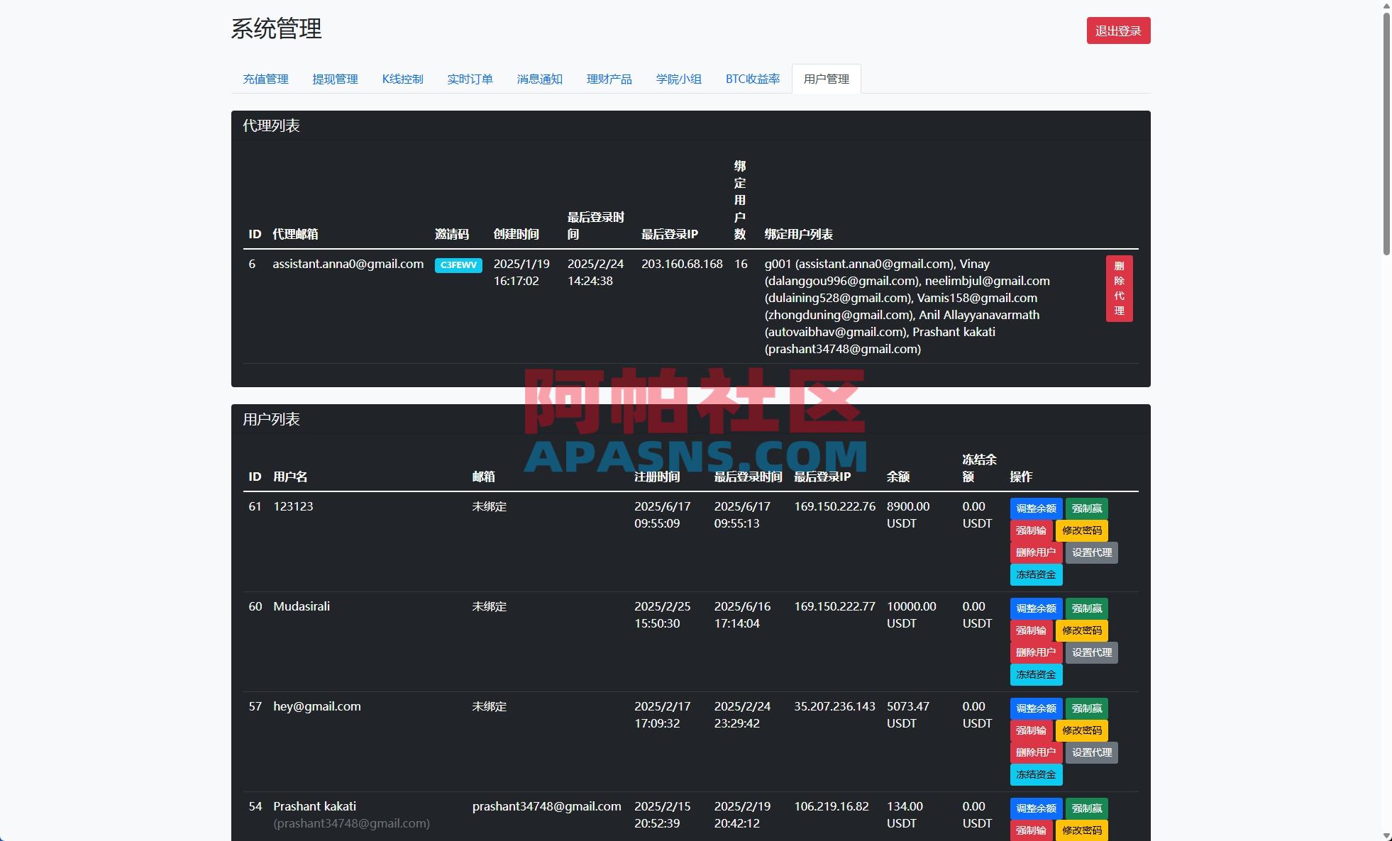This screenshot has width=1392, height=841.
Task: Click 修改密码 for user Mudasirali
Action: (1082, 630)
